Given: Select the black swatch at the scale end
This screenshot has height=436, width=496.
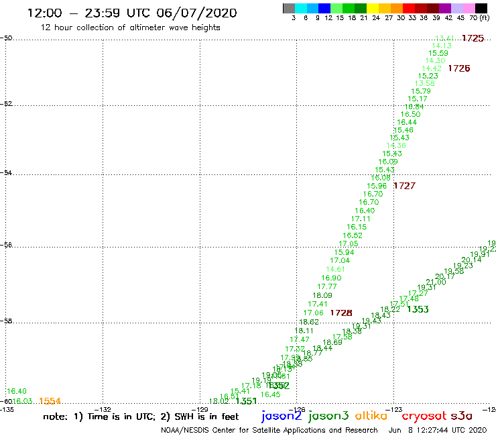Looking at the screenshot, I should click(x=481, y=8).
